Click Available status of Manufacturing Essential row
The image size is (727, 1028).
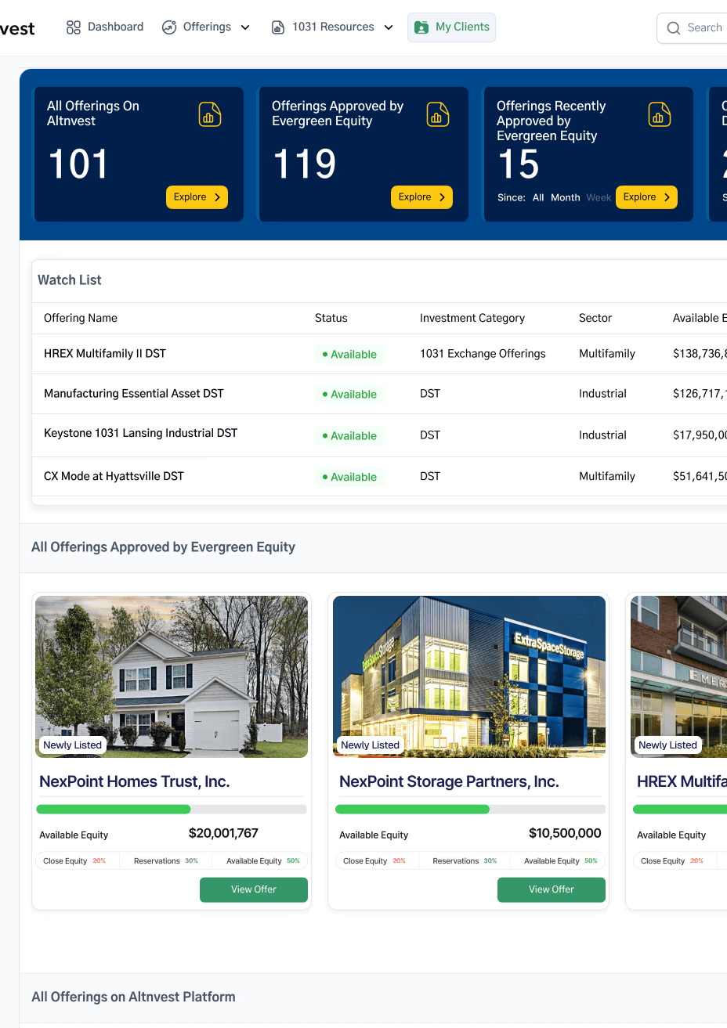pos(349,395)
